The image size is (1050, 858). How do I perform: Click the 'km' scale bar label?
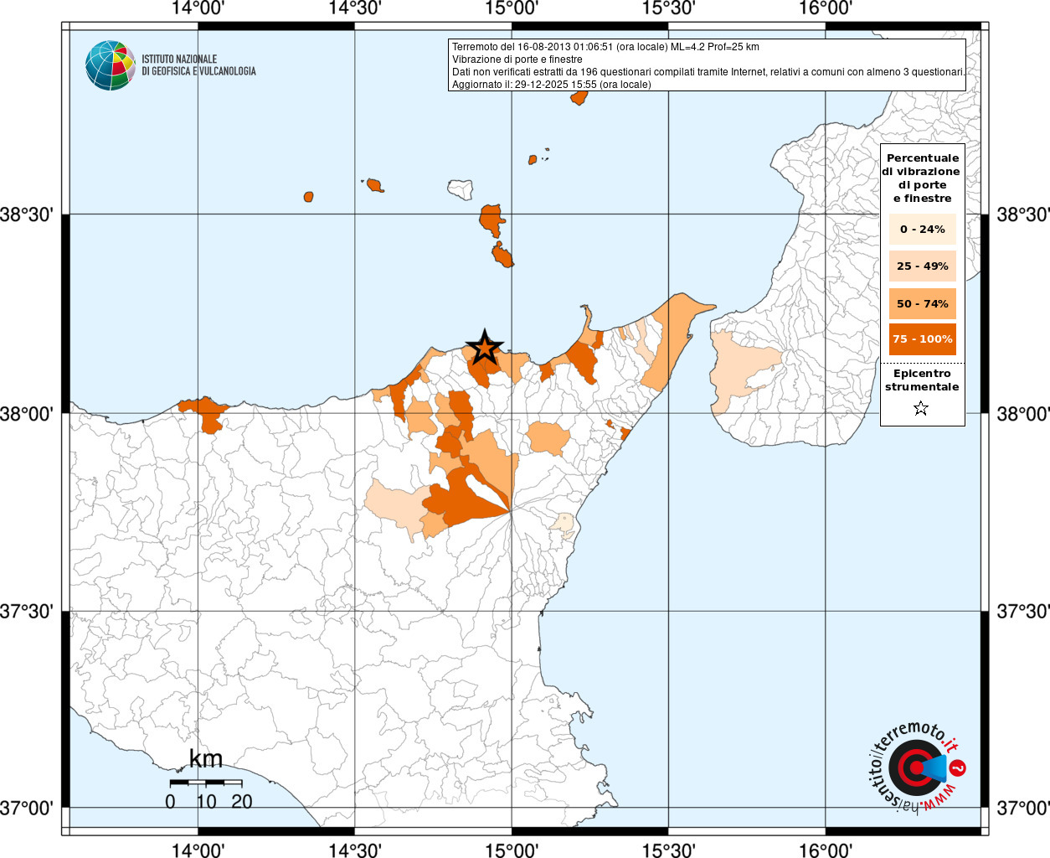click(206, 759)
